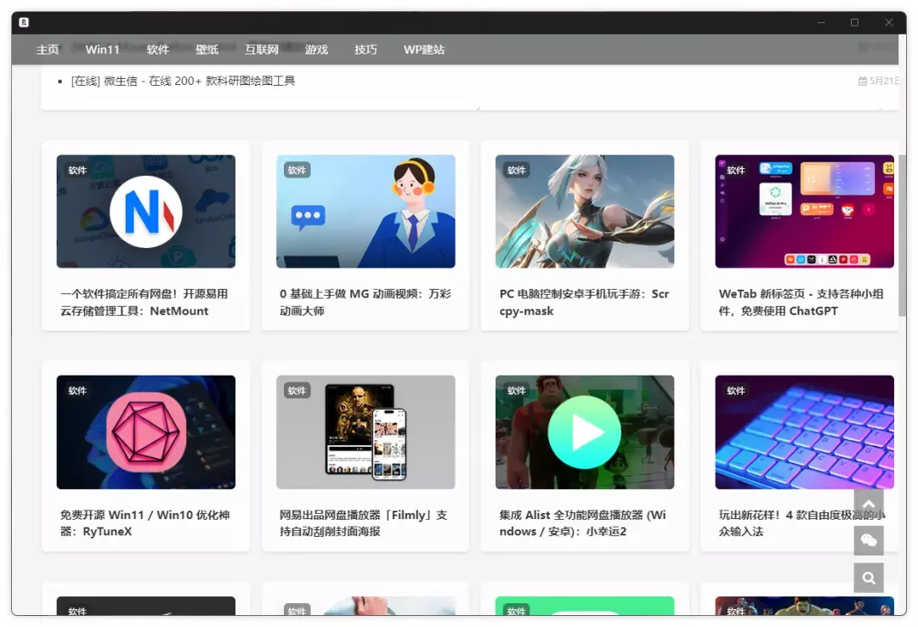Open the NetMount article title link
The image size is (918, 627).
click(x=144, y=302)
